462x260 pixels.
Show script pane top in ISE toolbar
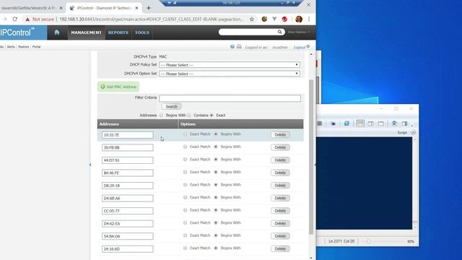pyautogui.click(x=360, y=123)
